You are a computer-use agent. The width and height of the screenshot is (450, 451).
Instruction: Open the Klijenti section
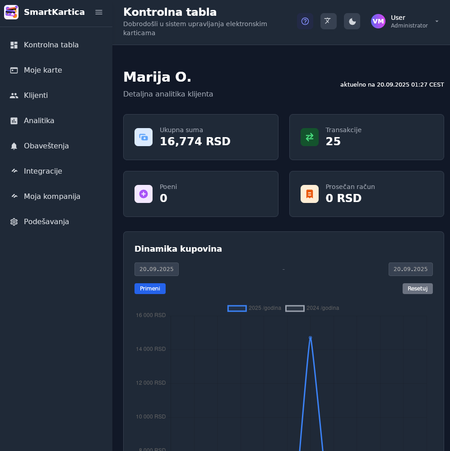point(36,95)
